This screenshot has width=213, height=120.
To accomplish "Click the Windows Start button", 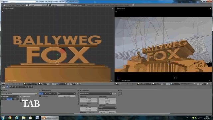I will click(3, 118).
